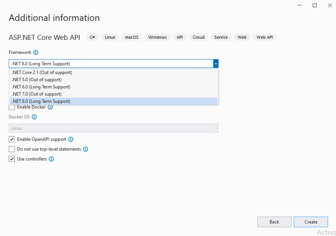
Task: Check Do not use top-level statements
Action: tap(12, 149)
